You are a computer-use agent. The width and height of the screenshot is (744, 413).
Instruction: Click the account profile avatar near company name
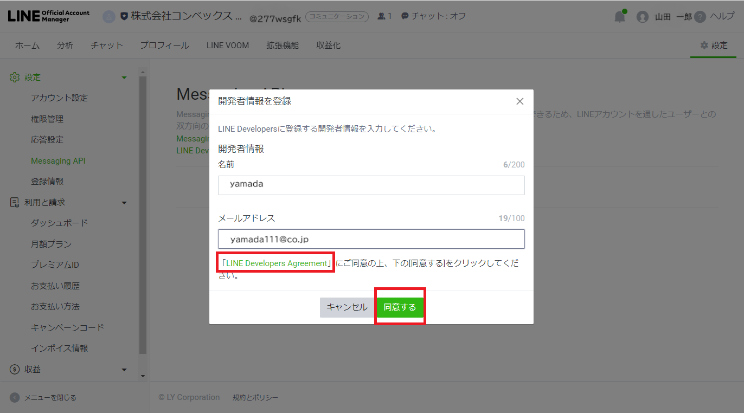tap(109, 17)
